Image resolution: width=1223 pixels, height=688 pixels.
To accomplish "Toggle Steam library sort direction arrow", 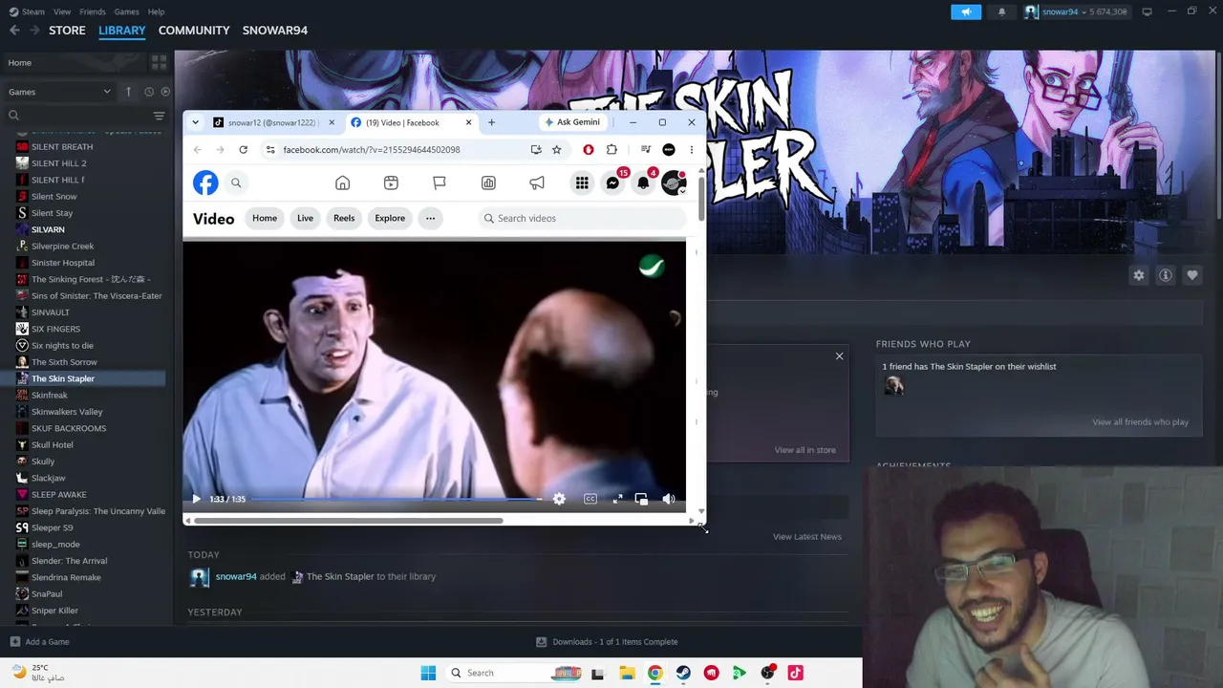I will click(x=128, y=92).
